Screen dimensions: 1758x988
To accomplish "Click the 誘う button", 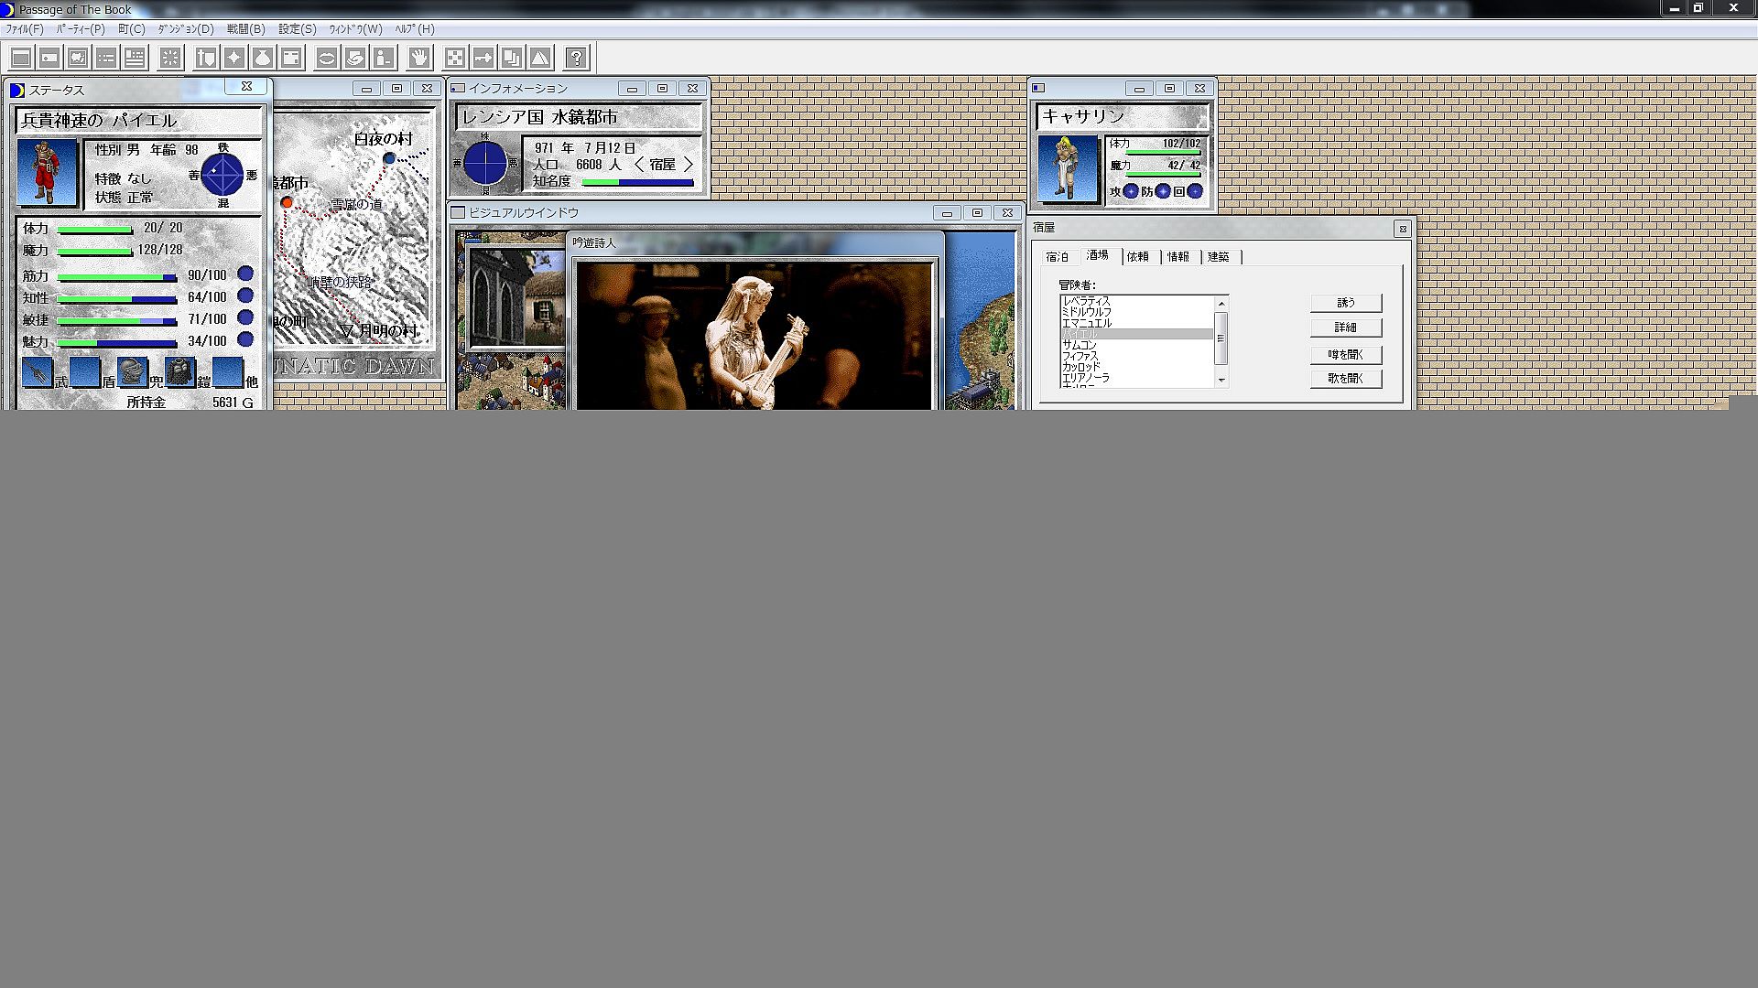I will (1345, 303).
